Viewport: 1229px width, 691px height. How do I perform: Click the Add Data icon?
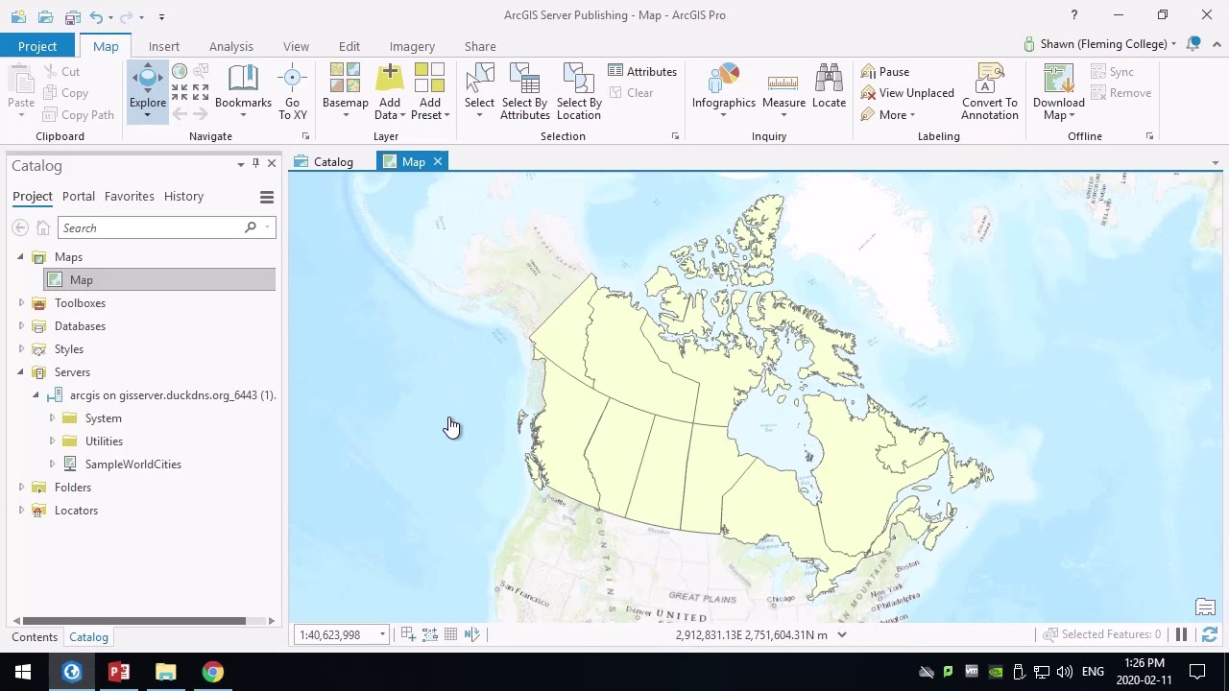click(x=389, y=79)
